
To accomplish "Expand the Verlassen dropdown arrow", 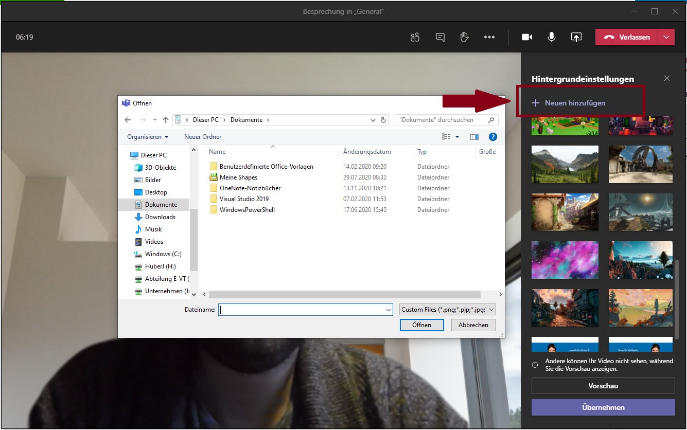I will (x=666, y=37).
